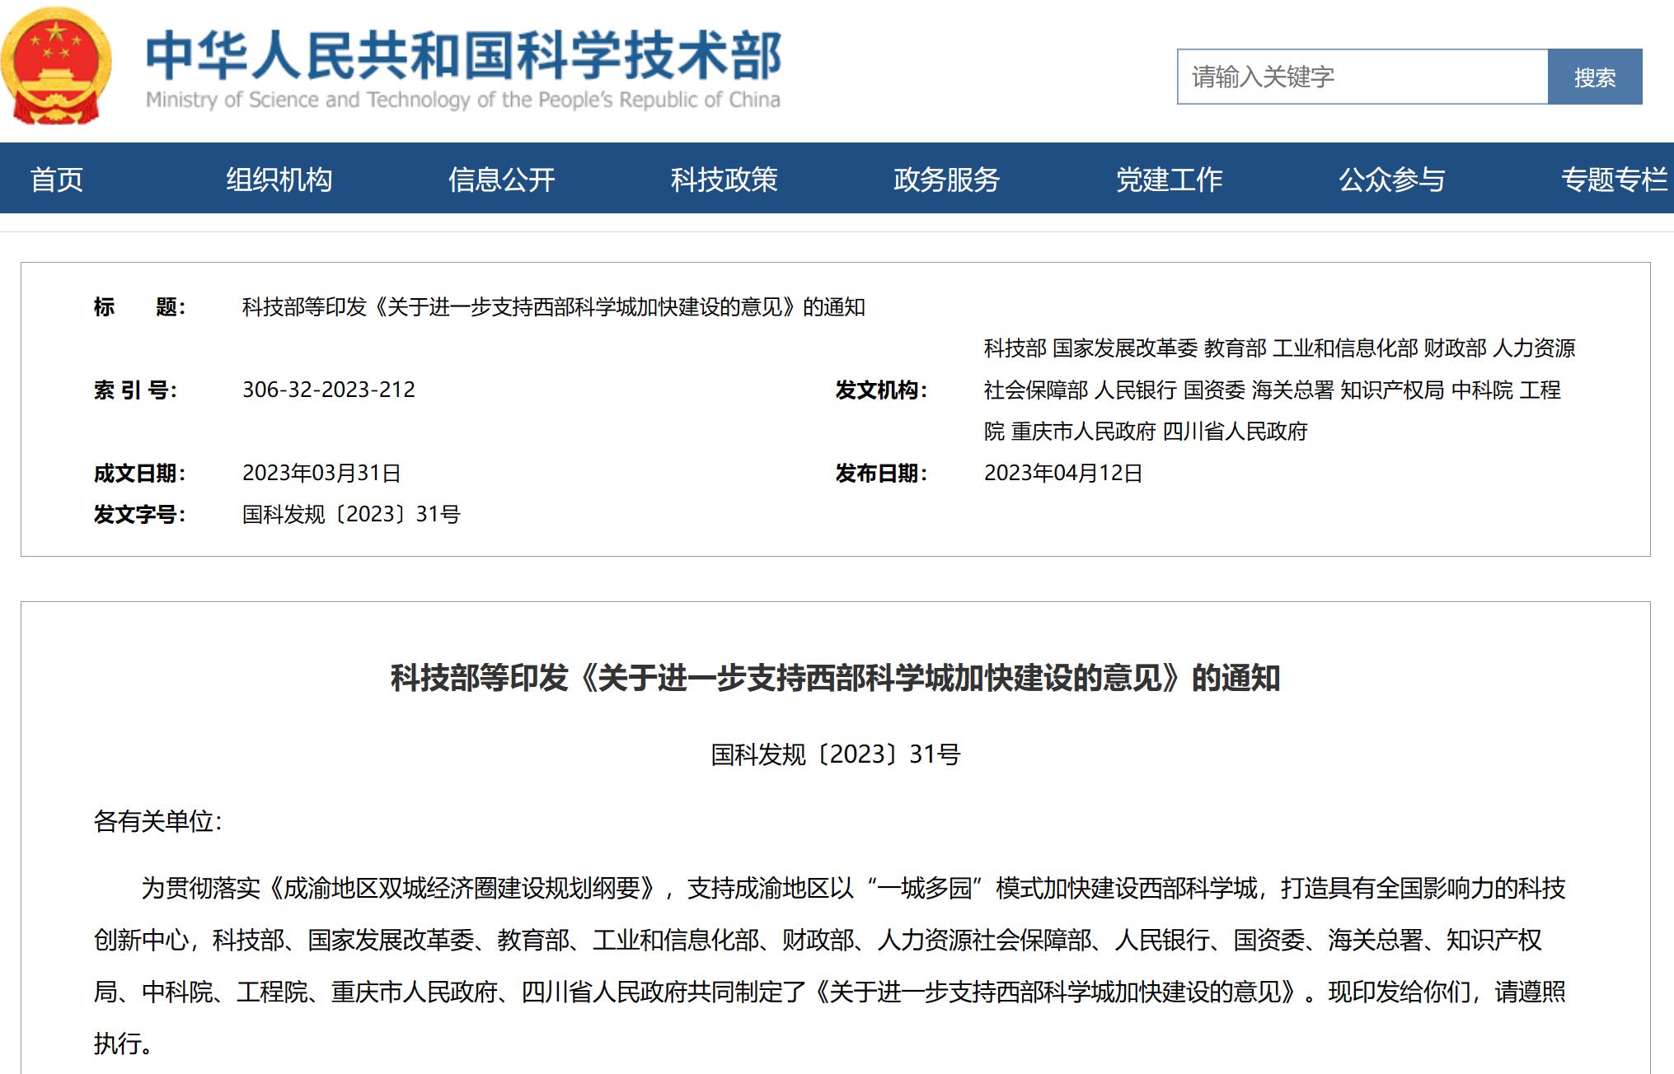This screenshot has width=1674, height=1074.
Task: Click the bold article headline
Action: (x=836, y=678)
